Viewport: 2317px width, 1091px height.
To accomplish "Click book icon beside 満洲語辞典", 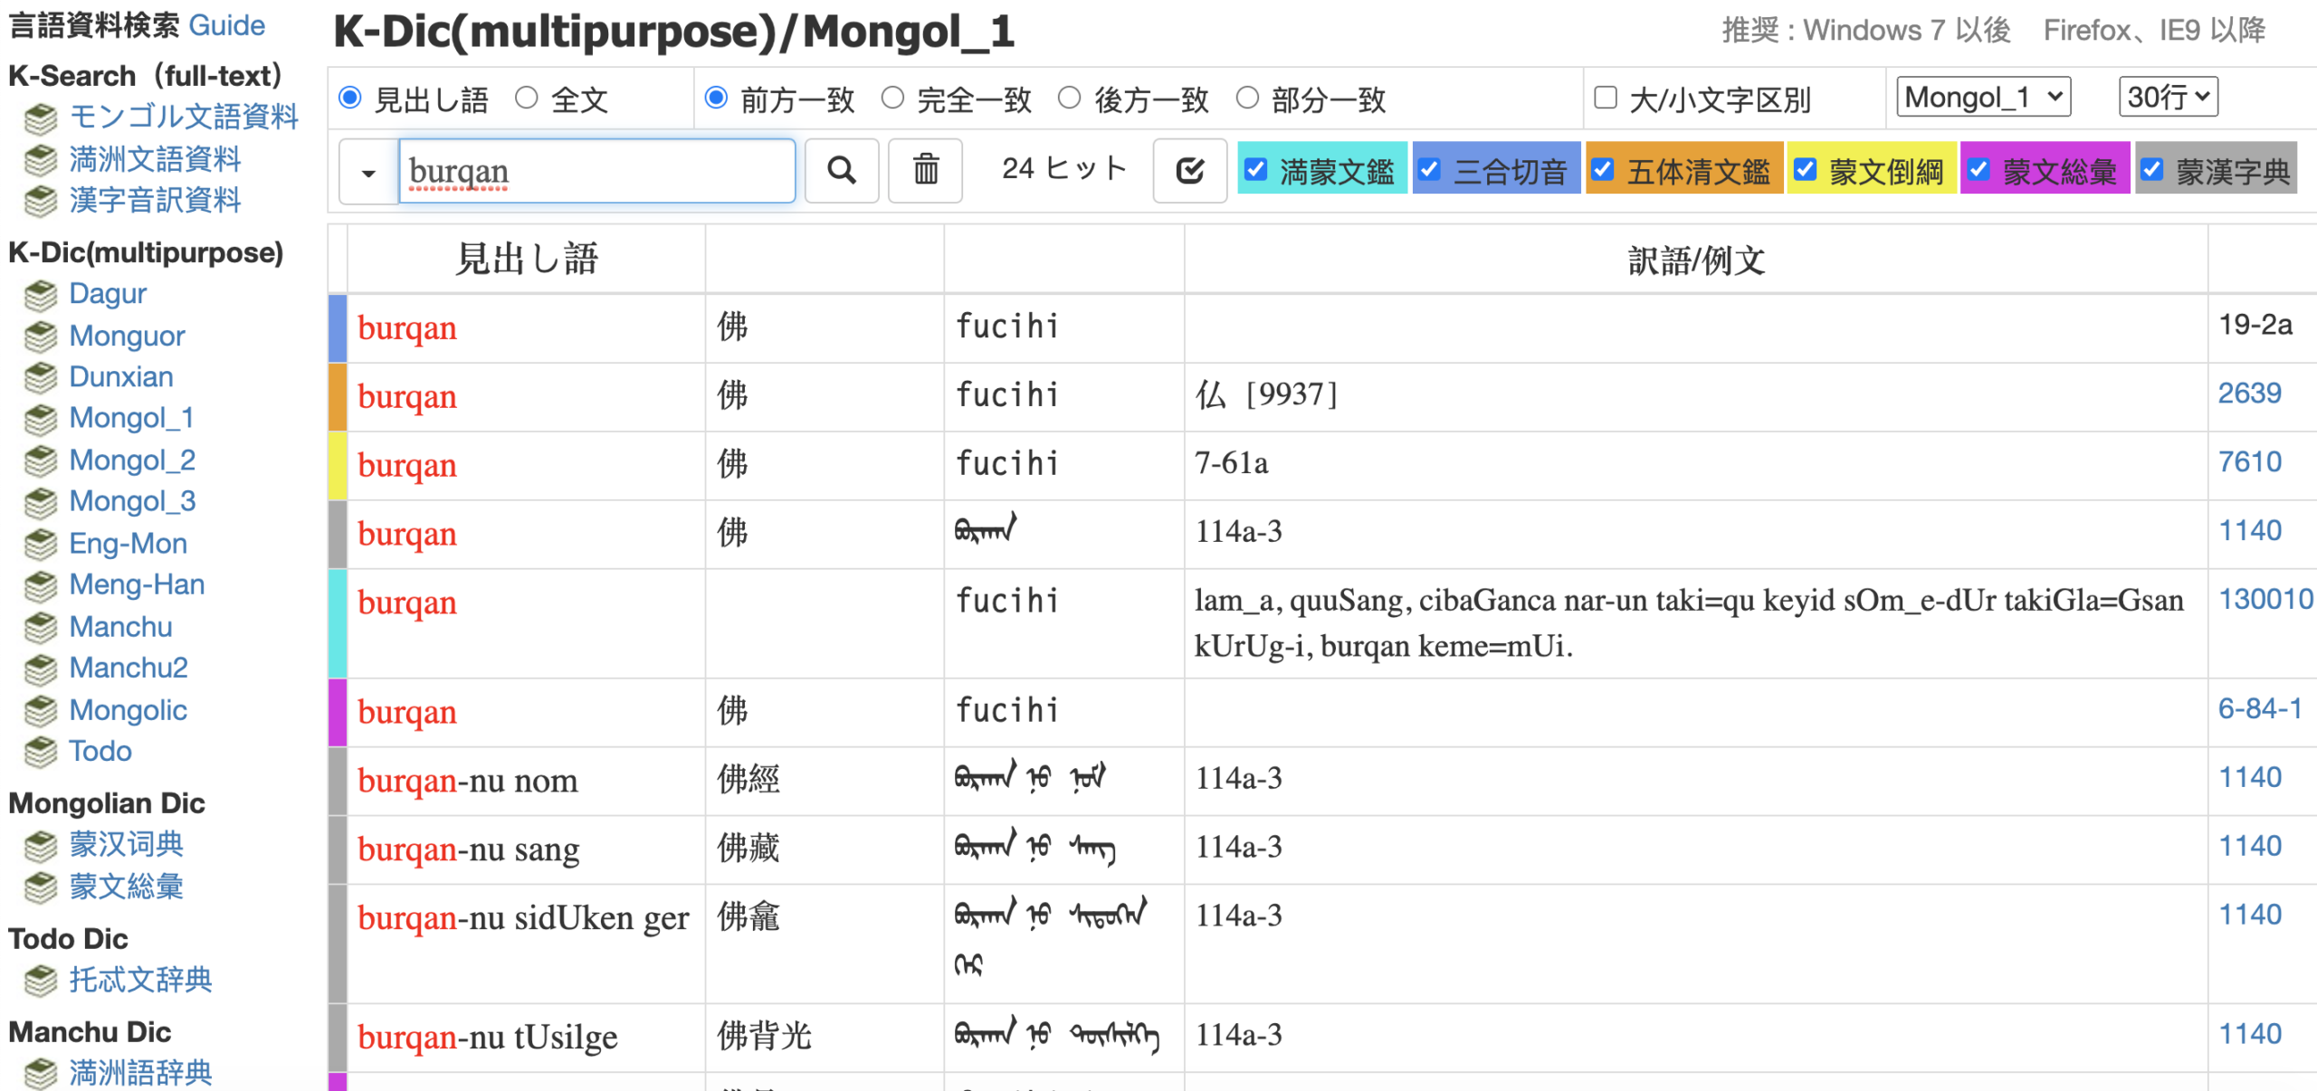I will (41, 1074).
